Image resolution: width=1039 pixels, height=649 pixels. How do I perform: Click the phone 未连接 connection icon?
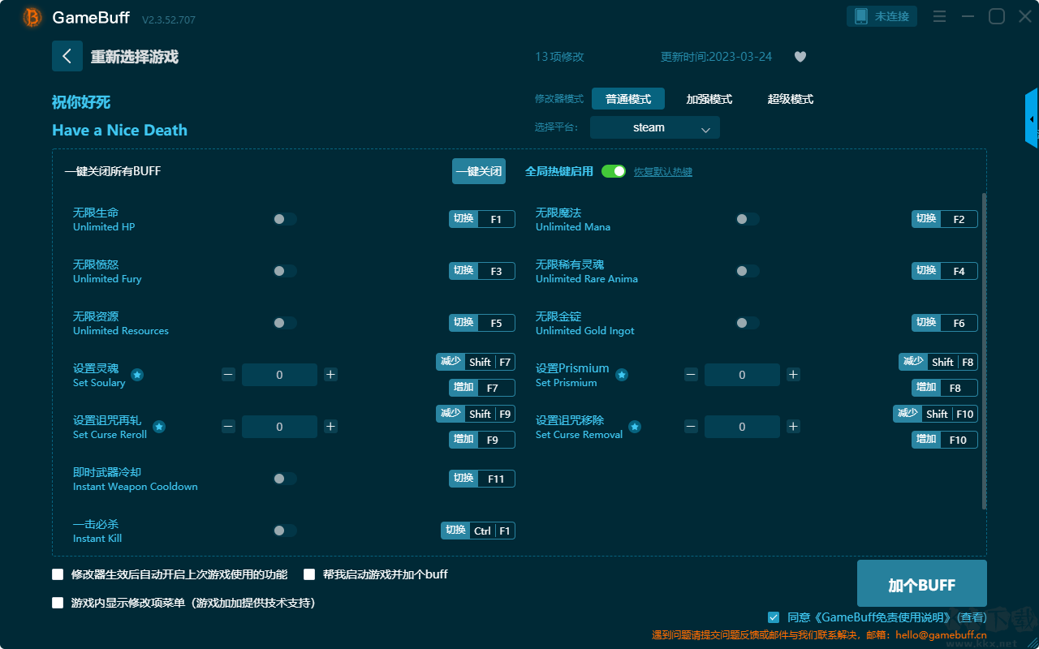(861, 16)
